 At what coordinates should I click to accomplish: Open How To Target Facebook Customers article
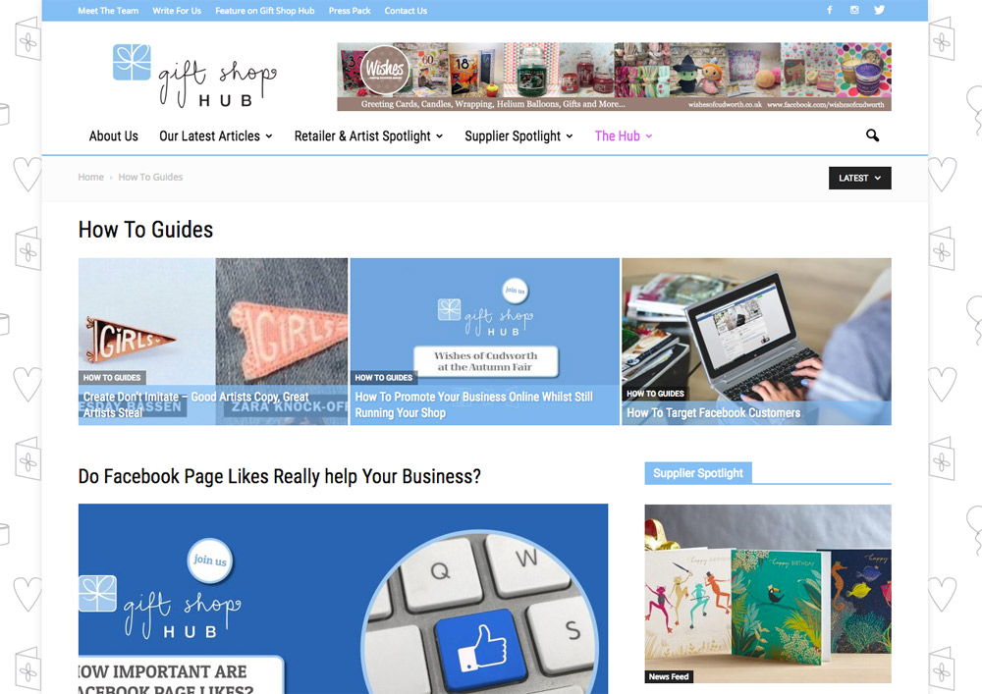[x=713, y=413]
